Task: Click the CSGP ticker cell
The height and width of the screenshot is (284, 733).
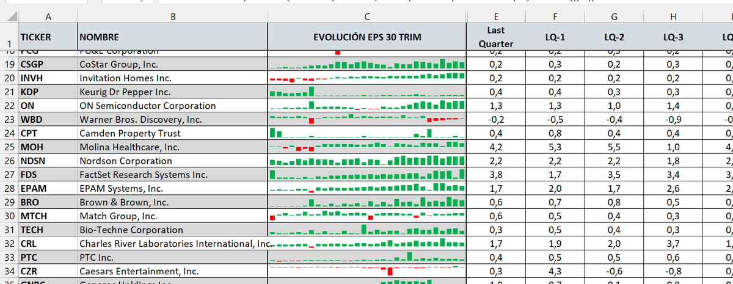Action: click(48, 64)
